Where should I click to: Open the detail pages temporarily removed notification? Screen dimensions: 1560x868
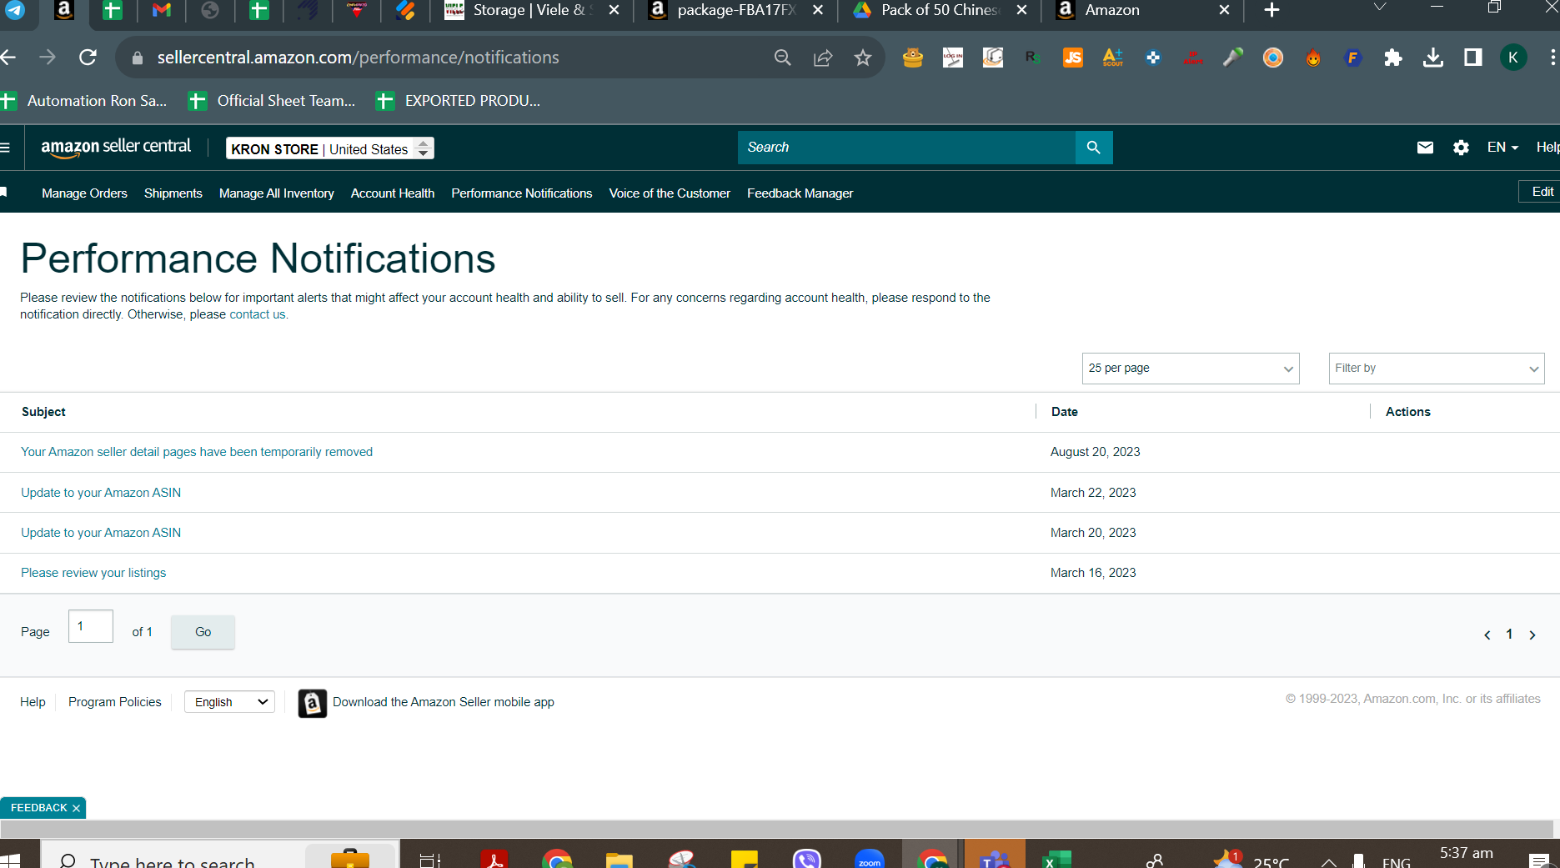coord(197,452)
